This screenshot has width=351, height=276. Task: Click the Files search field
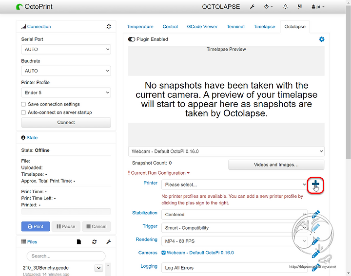pyautogui.click(x=66, y=256)
